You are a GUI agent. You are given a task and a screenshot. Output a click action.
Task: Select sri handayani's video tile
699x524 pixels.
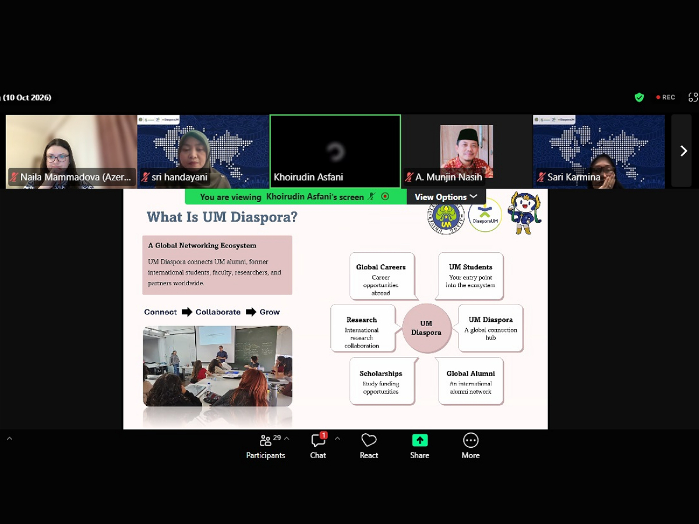coord(203,151)
